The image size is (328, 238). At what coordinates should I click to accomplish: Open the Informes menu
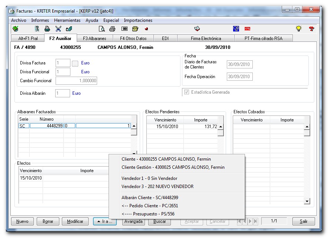coord(40,20)
